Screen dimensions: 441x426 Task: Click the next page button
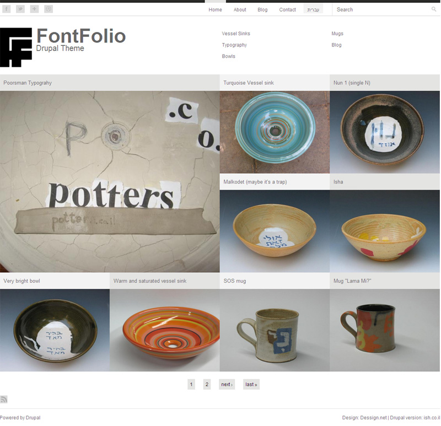[x=227, y=384]
